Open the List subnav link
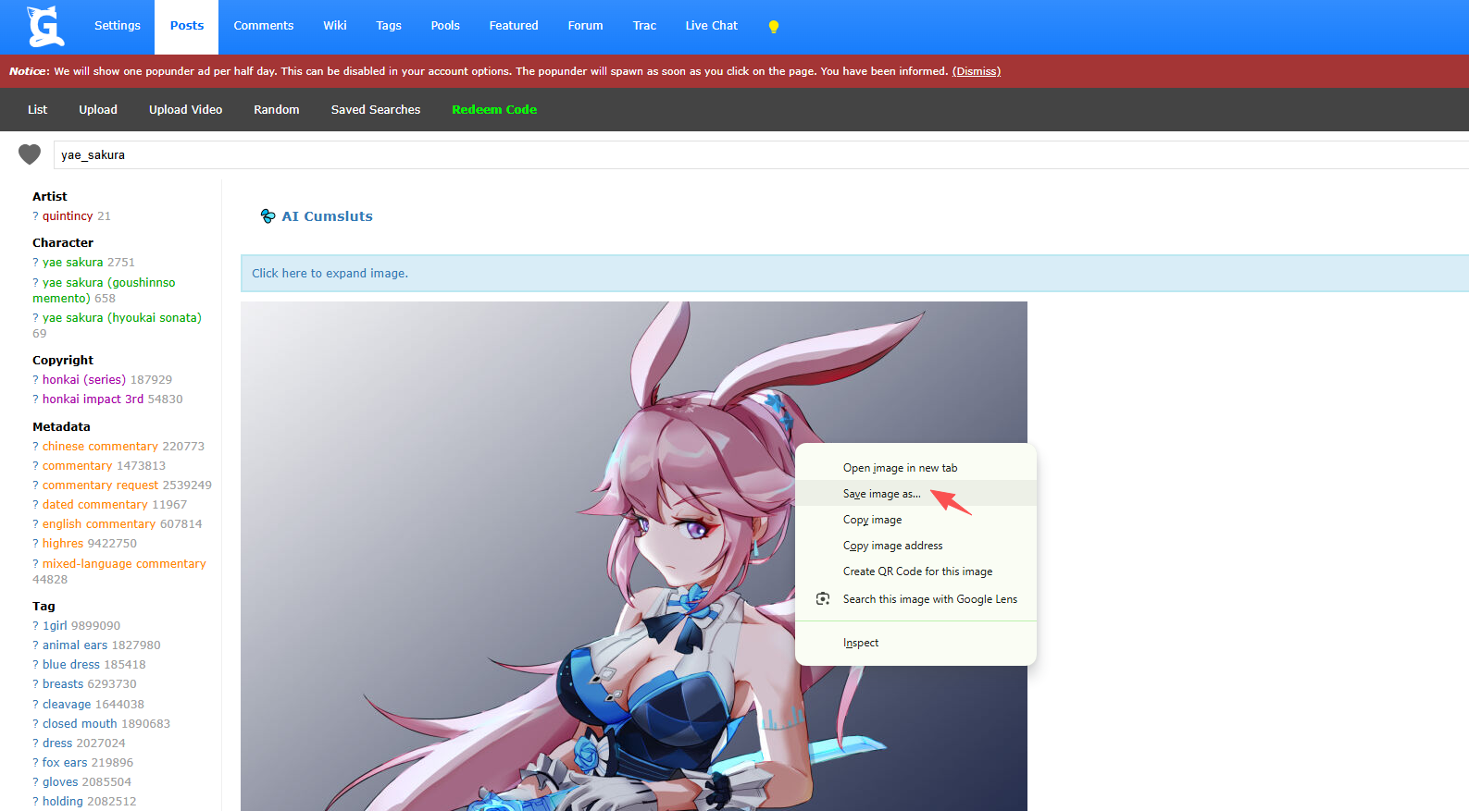This screenshot has height=811, width=1469. [37, 110]
